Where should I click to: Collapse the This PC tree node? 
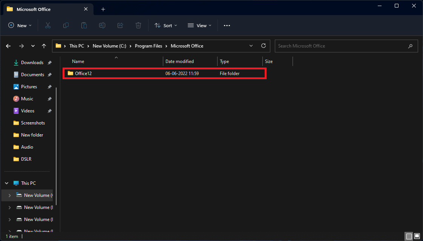tap(6, 183)
